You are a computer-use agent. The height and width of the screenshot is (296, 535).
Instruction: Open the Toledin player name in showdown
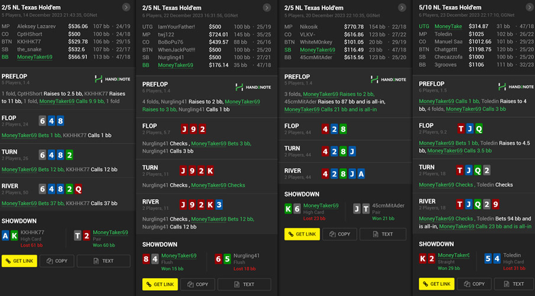(511, 255)
